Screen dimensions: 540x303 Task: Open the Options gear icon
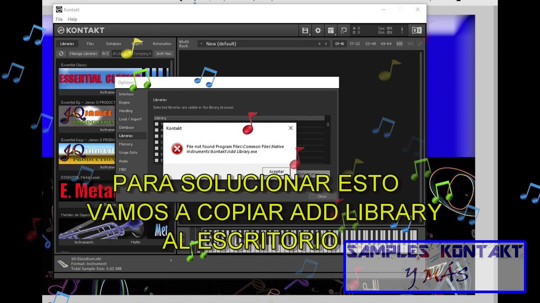(x=318, y=30)
